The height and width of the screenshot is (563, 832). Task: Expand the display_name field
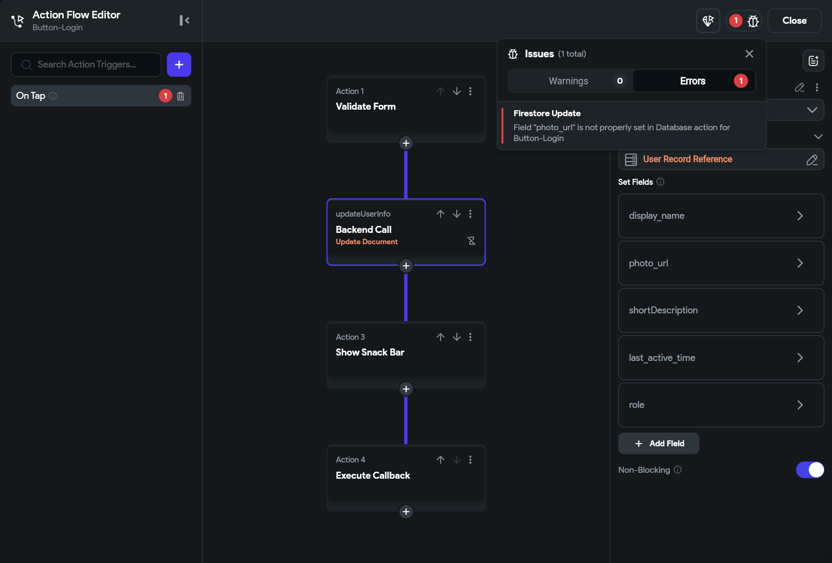[x=721, y=216]
